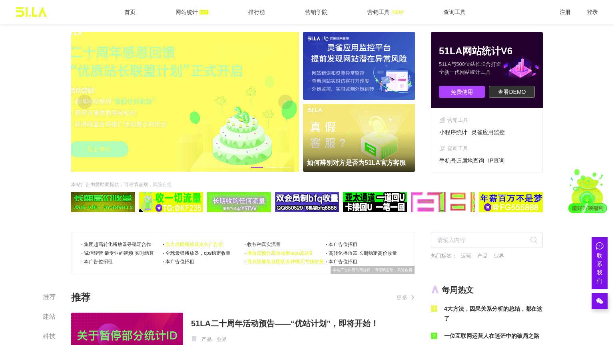Click the search magnifier icon
The height and width of the screenshot is (345, 614).
[x=534, y=240]
